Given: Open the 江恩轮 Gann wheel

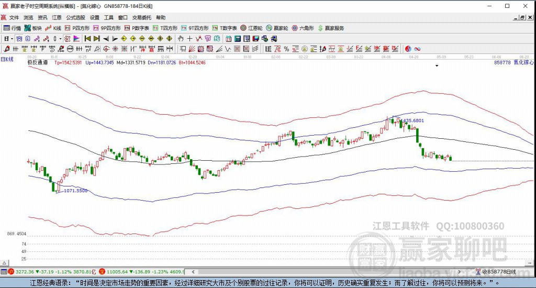Looking at the screenshot, I should (x=251, y=28).
